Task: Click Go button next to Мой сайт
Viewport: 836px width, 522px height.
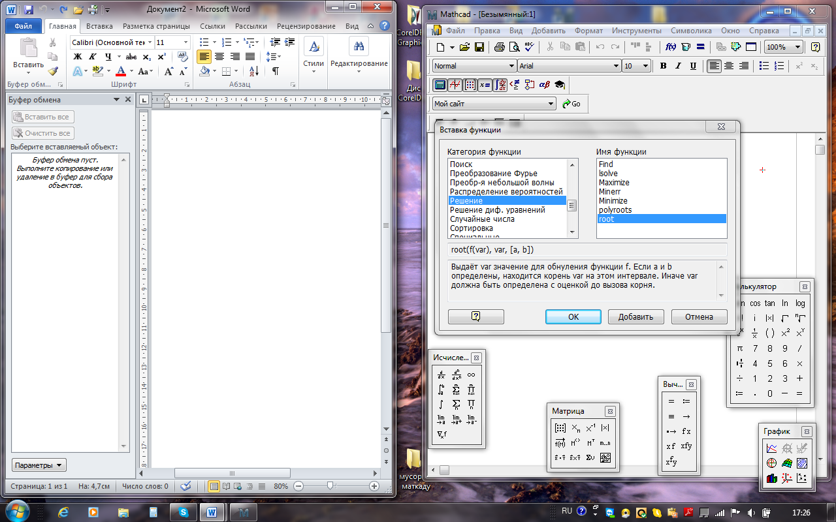Action: [x=571, y=104]
